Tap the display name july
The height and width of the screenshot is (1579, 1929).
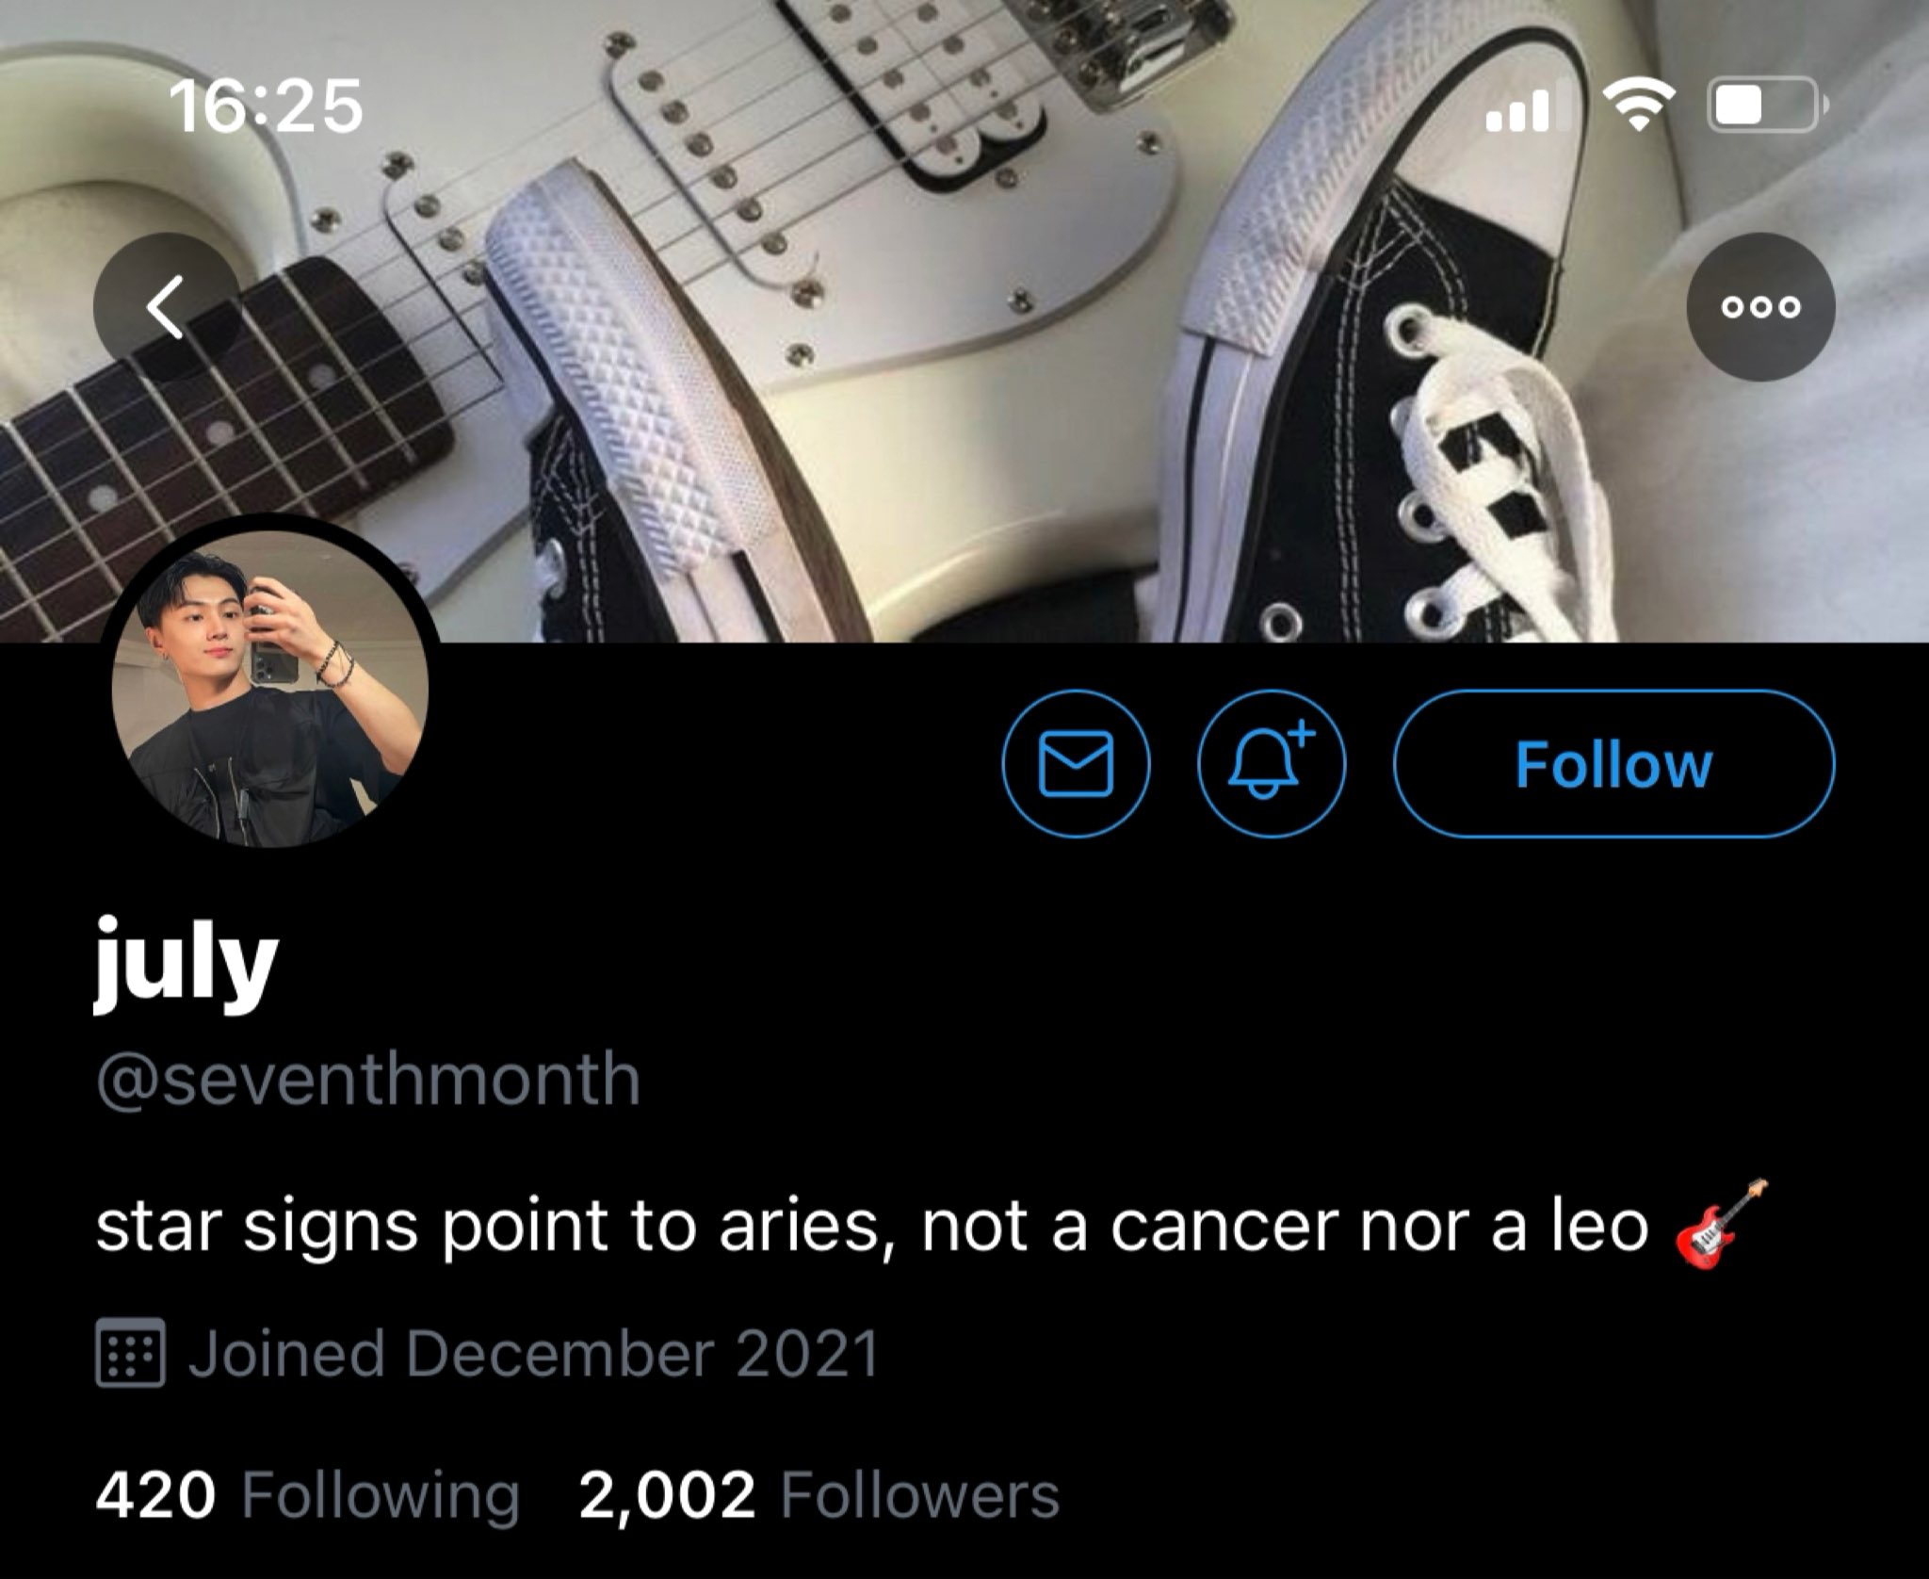click(186, 963)
